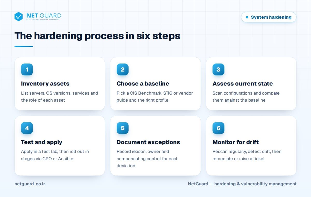Click the 'Record reason, owner' description text
The width and height of the screenshot is (311, 197).
point(147,159)
